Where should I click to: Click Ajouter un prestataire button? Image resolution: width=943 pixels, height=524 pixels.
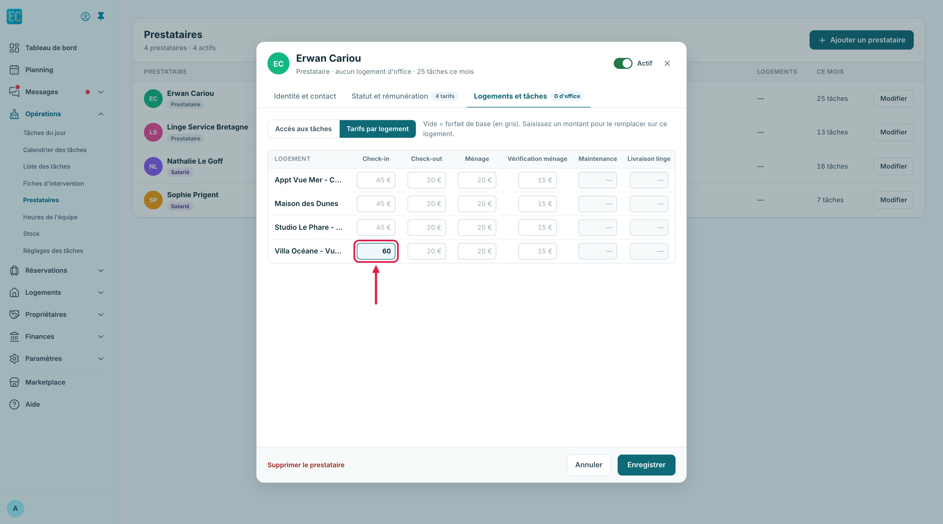861,40
